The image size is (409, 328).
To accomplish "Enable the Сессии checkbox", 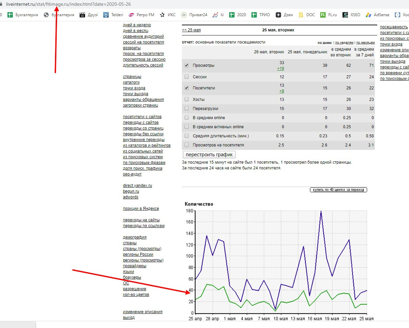I will [187, 77].
